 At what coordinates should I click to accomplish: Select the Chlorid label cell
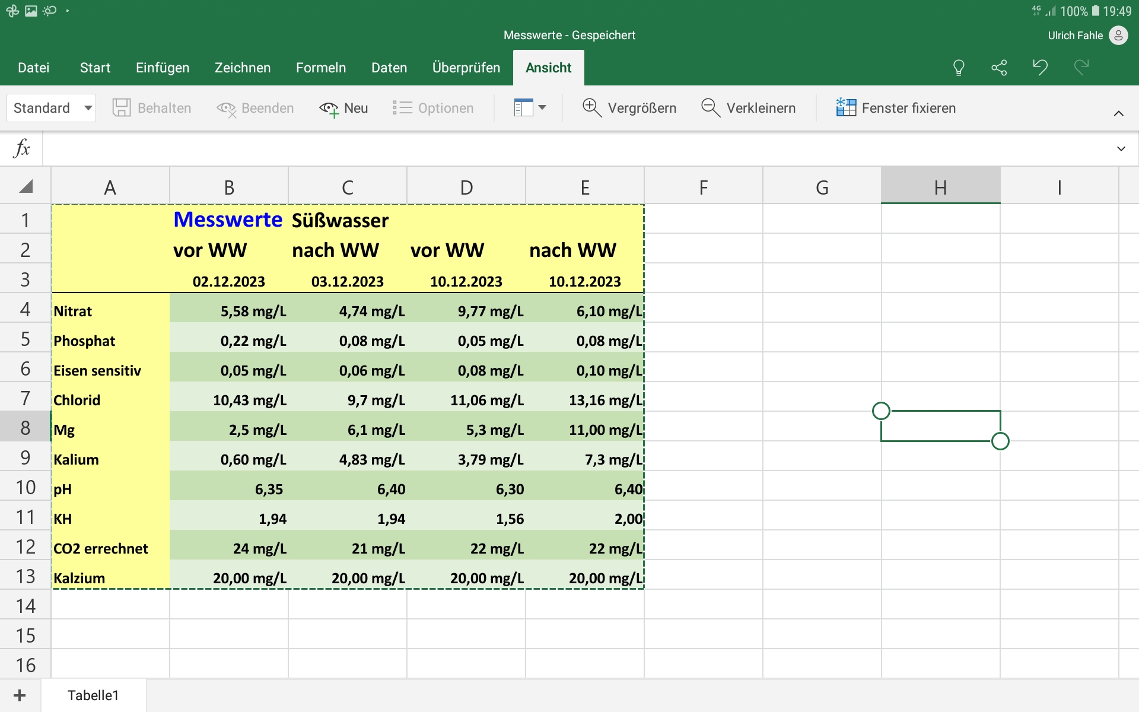coord(110,397)
